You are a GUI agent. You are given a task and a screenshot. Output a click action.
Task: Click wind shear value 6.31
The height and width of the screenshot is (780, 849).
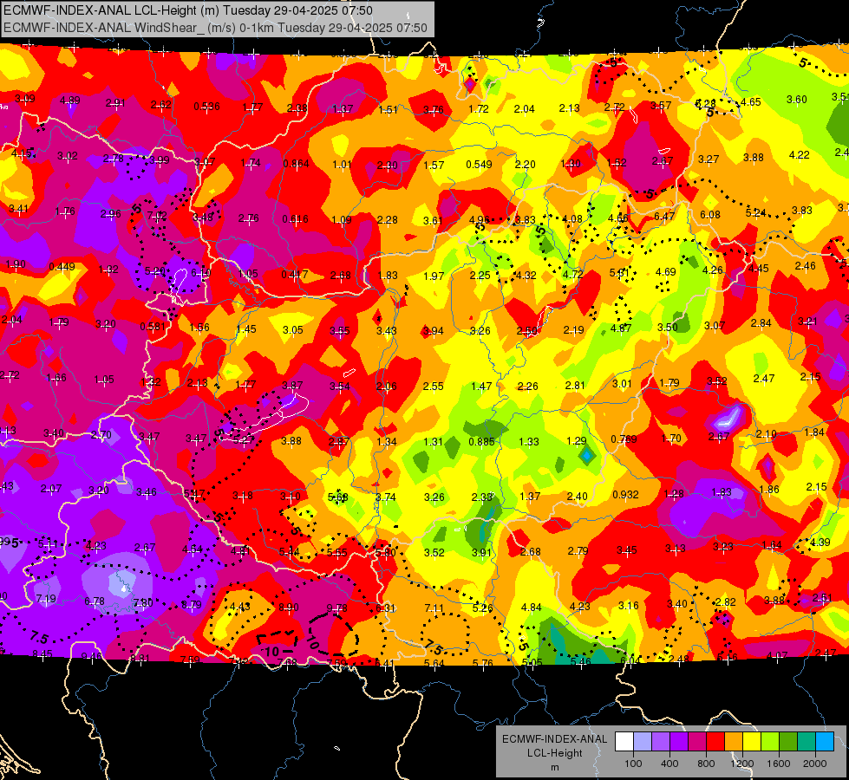(x=386, y=608)
